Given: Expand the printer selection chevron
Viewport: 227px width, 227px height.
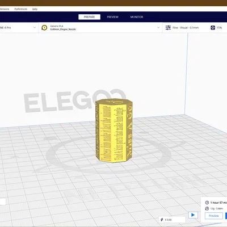Looking at the screenshot, I should point(35,27).
